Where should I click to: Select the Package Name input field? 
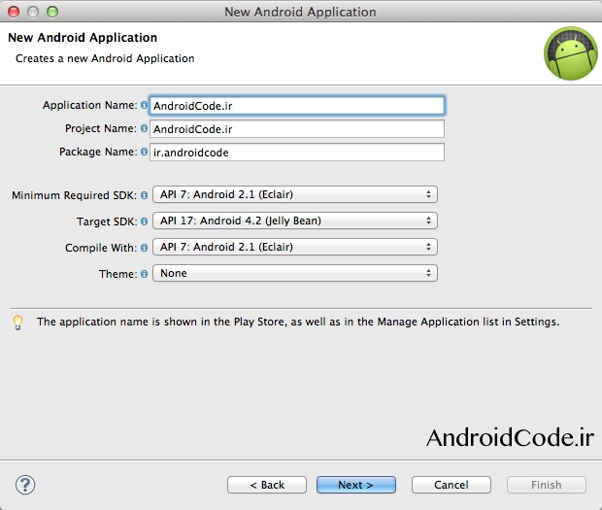coord(297,153)
